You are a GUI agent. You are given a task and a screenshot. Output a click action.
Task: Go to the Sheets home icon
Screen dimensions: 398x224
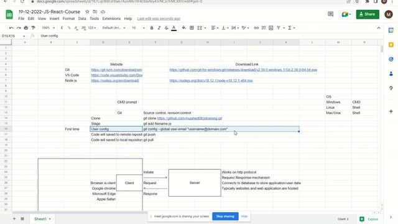coord(9,14)
